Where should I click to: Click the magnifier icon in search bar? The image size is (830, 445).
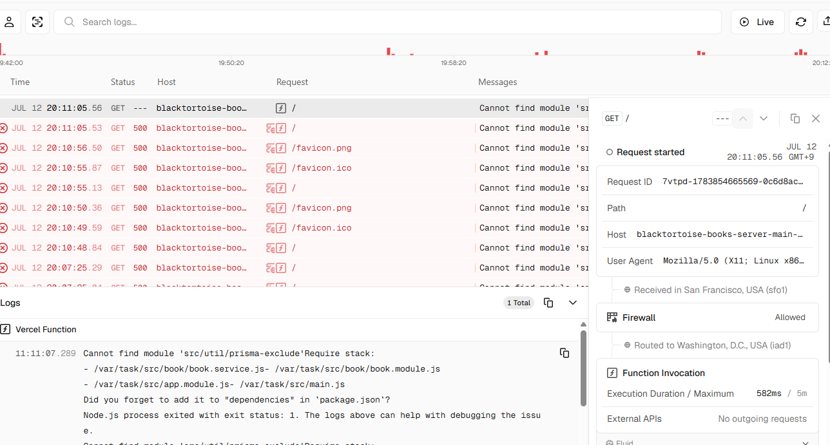70,22
